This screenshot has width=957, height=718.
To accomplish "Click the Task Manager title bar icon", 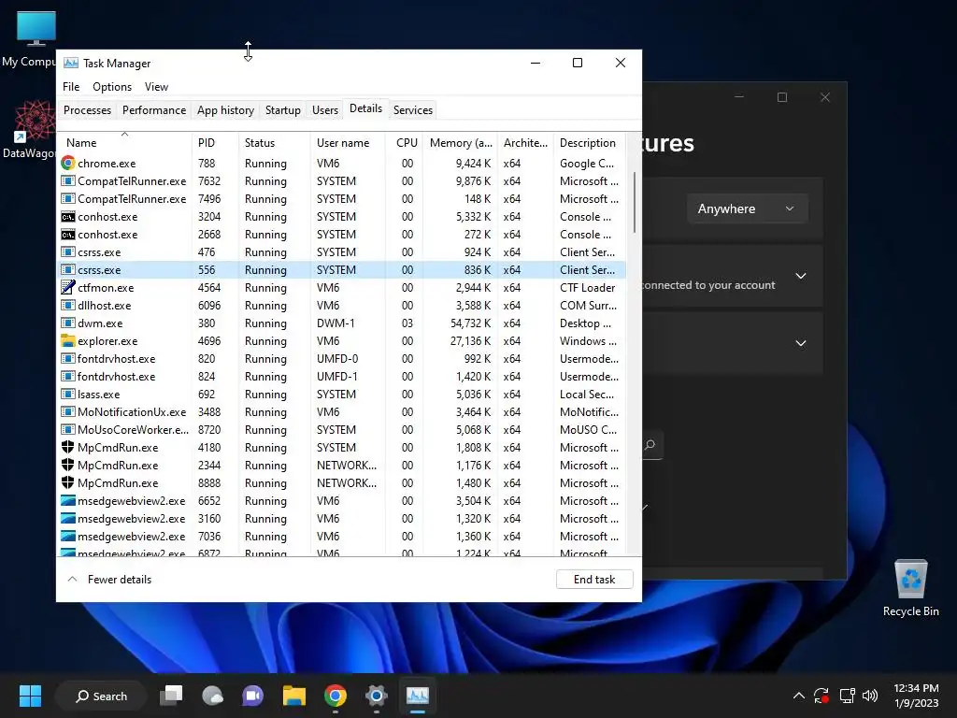I will (71, 63).
